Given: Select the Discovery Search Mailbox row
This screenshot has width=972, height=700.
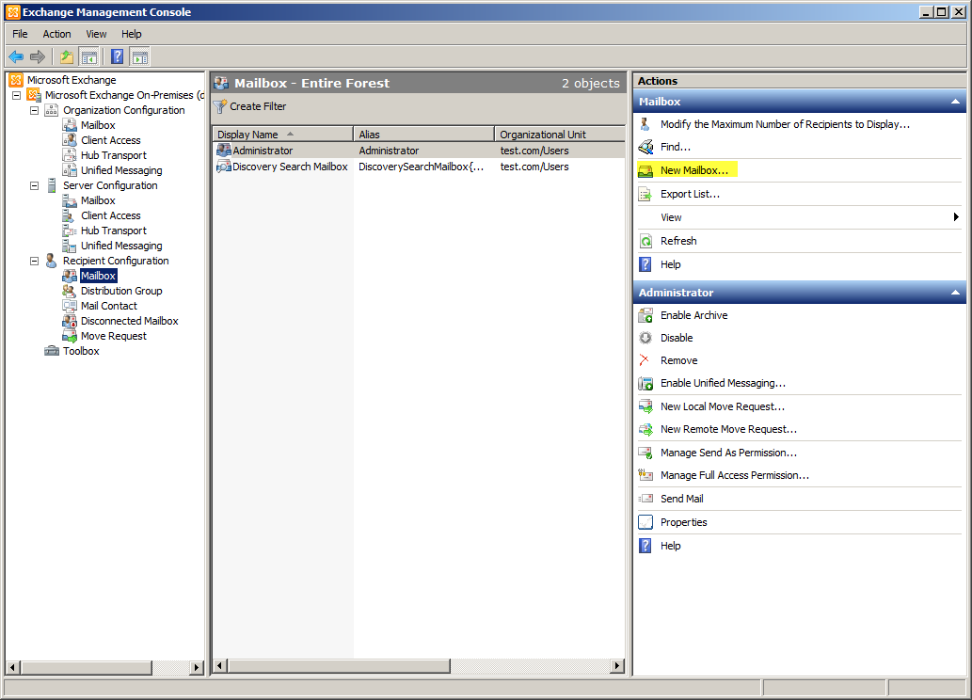Looking at the screenshot, I should point(419,167).
